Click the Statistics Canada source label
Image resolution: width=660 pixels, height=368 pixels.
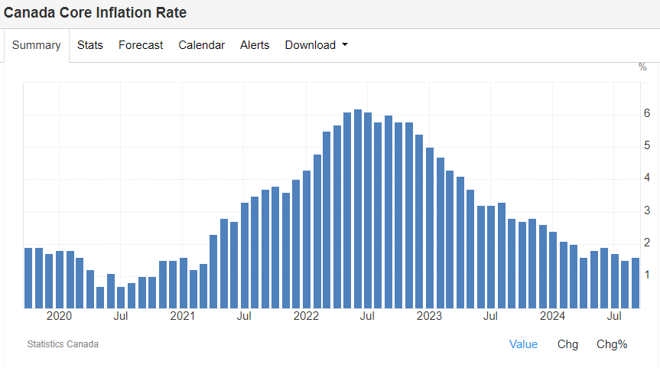(63, 344)
